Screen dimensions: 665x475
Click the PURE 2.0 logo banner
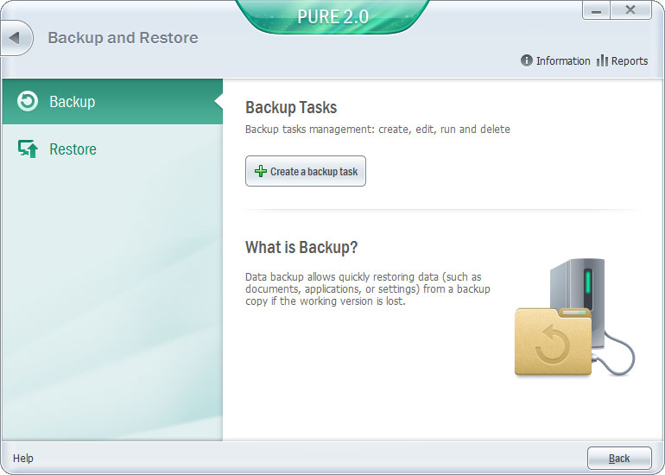click(x=332, y=16)
